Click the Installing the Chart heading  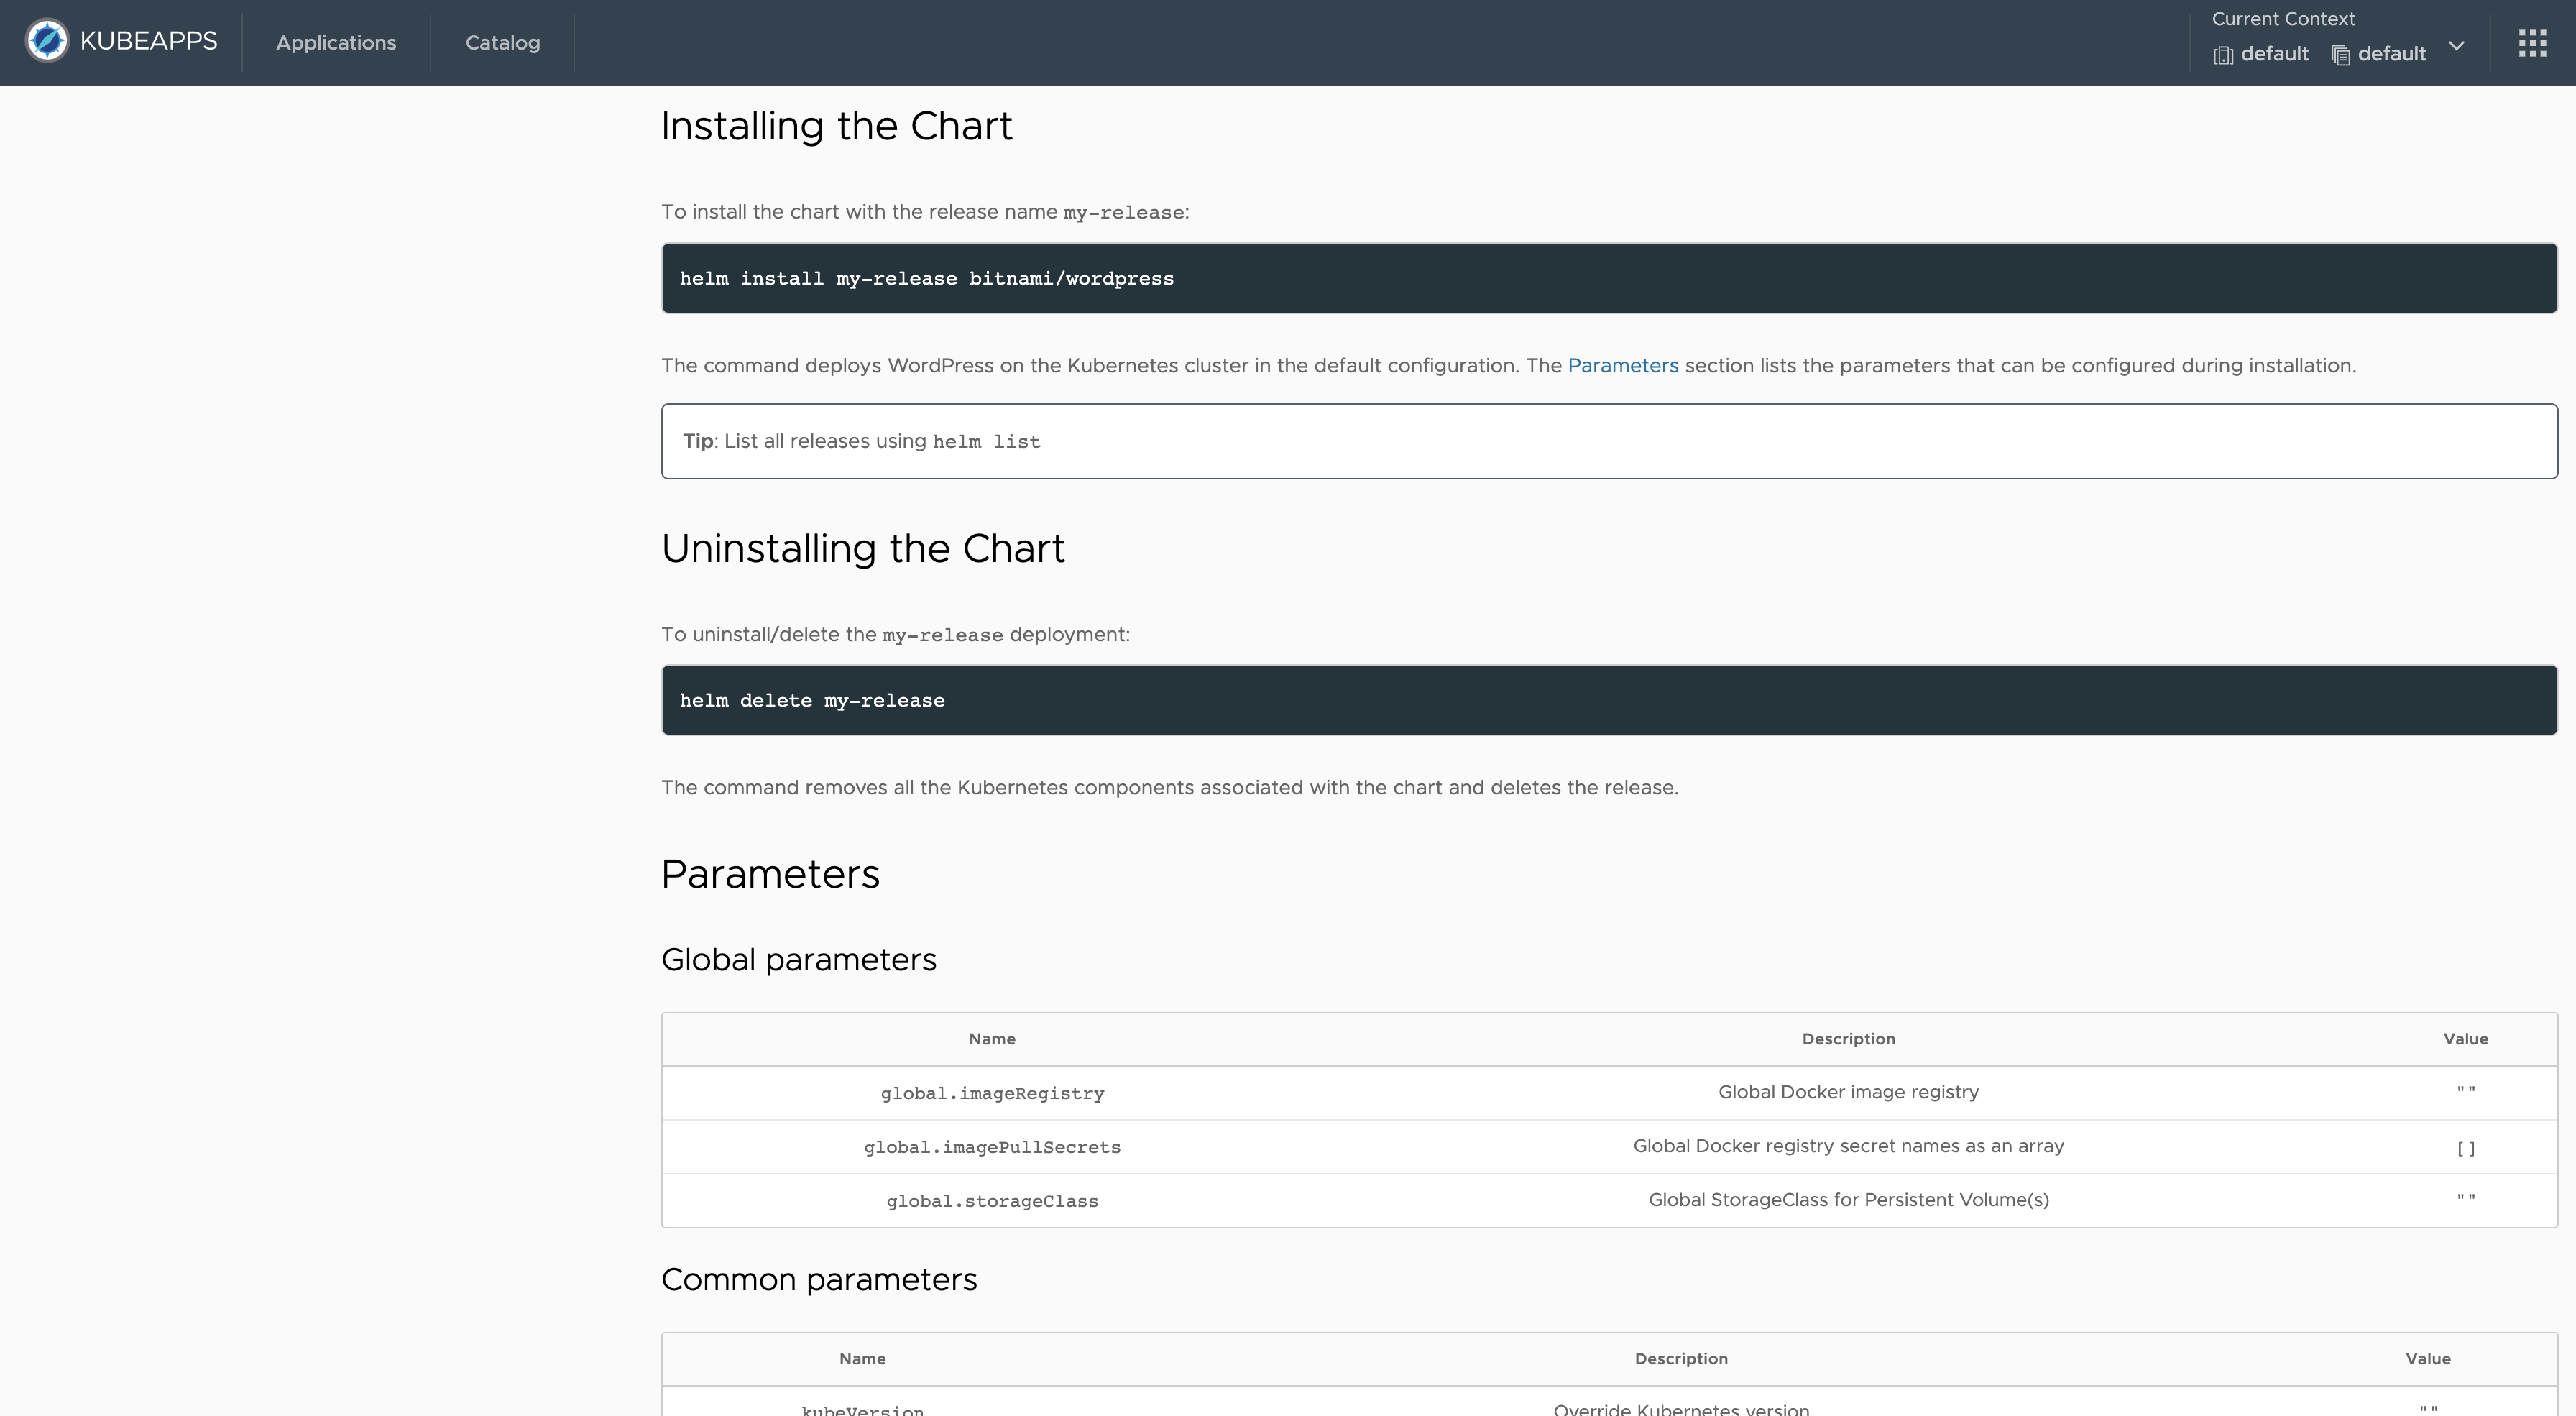pos(836,125)
